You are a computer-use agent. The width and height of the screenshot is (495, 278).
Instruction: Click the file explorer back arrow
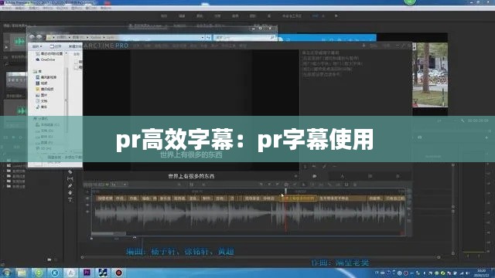tap(32, 37)
